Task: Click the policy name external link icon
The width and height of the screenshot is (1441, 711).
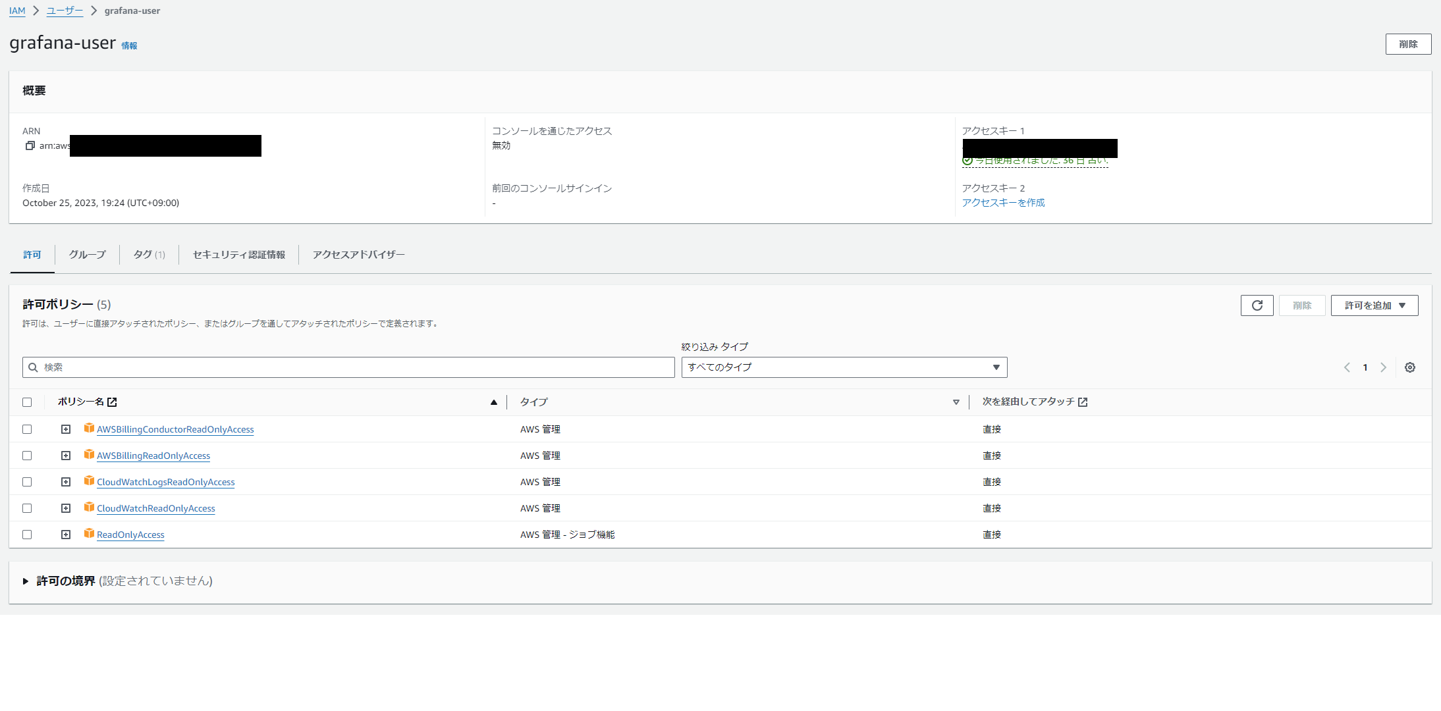Action: pyautogui.click(x=112, y=402)
